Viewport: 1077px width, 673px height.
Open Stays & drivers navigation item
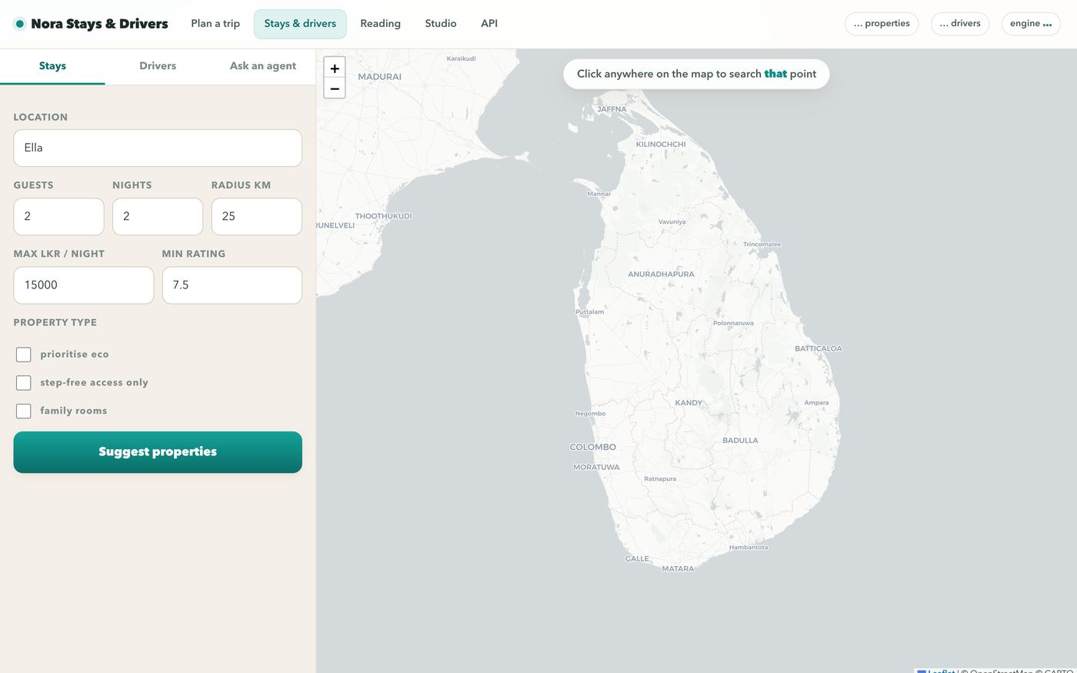pyautogui.click(x=300, y=24)
